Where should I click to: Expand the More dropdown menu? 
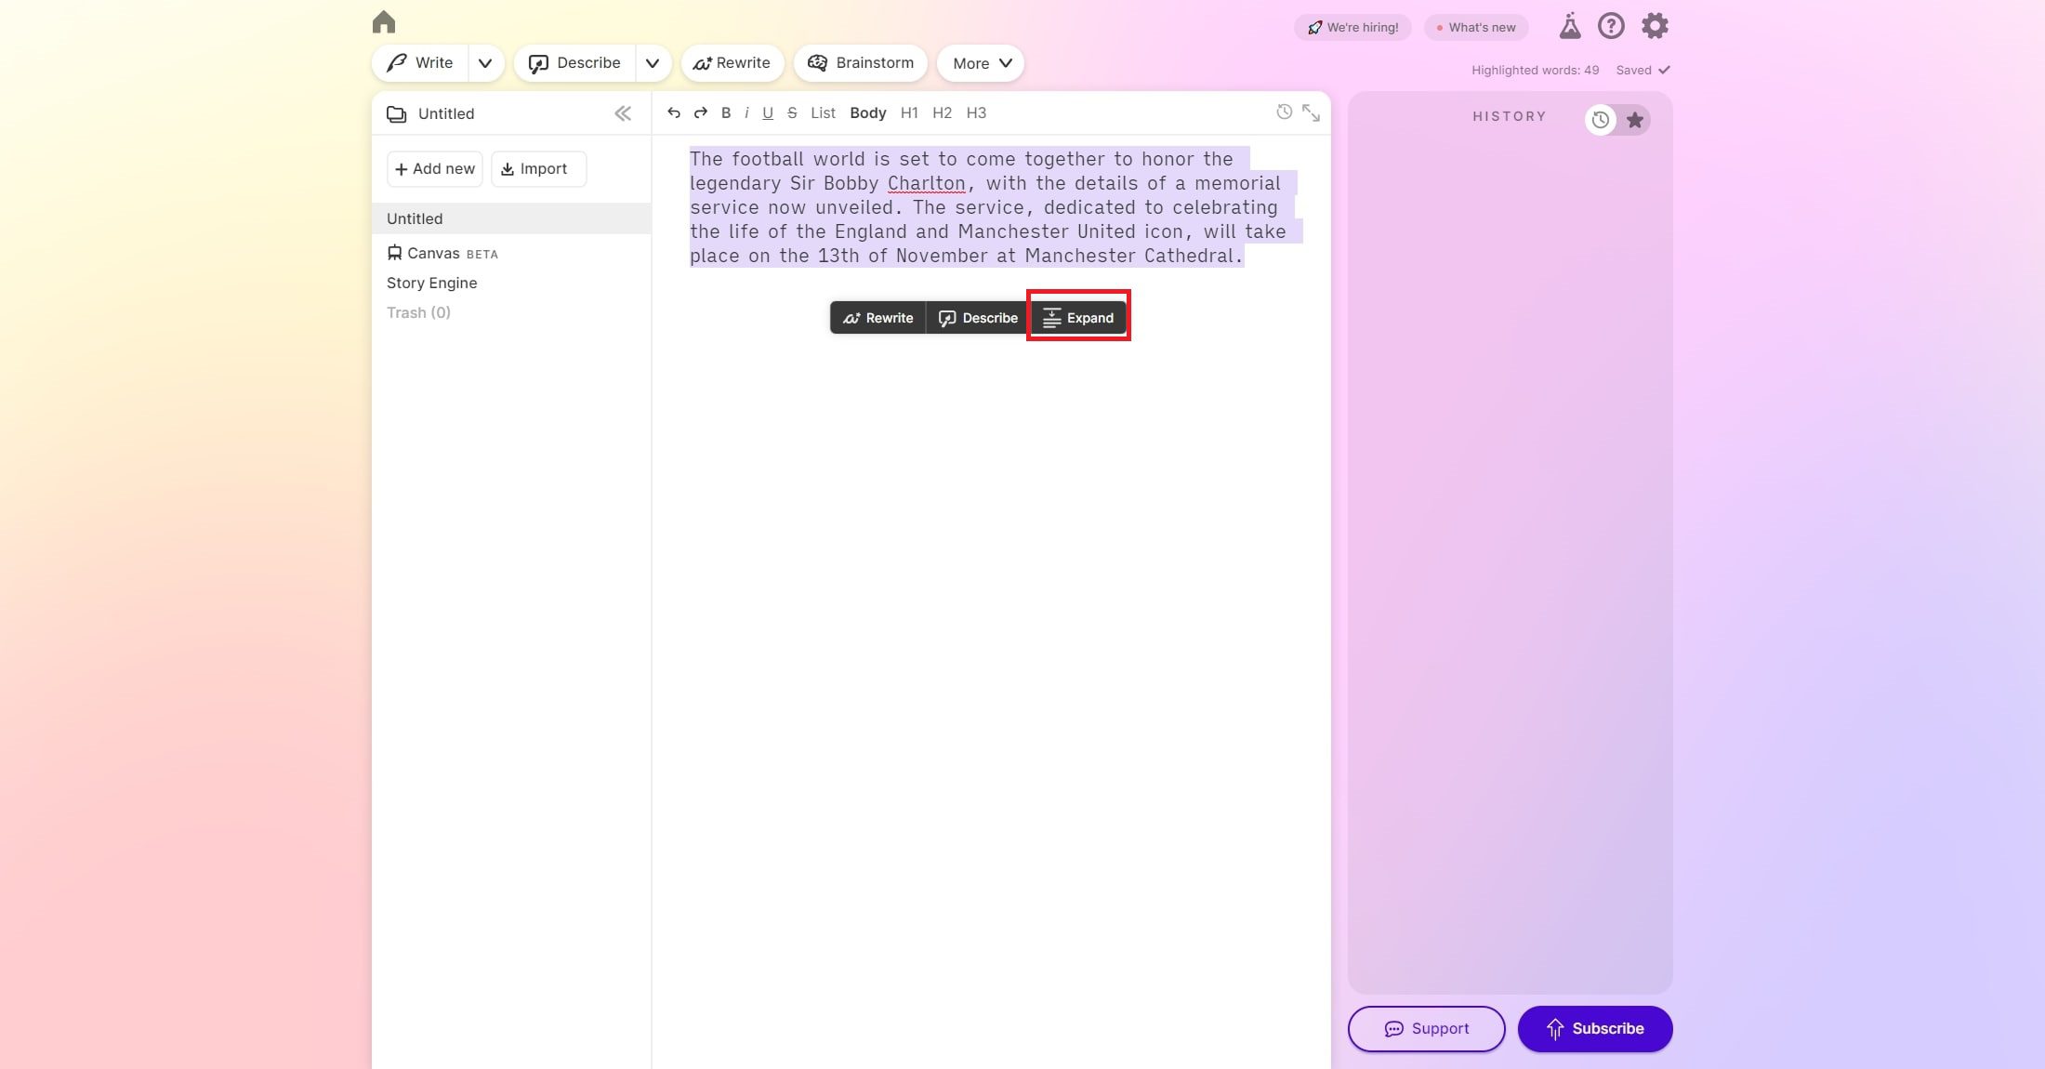pos(981,62)
